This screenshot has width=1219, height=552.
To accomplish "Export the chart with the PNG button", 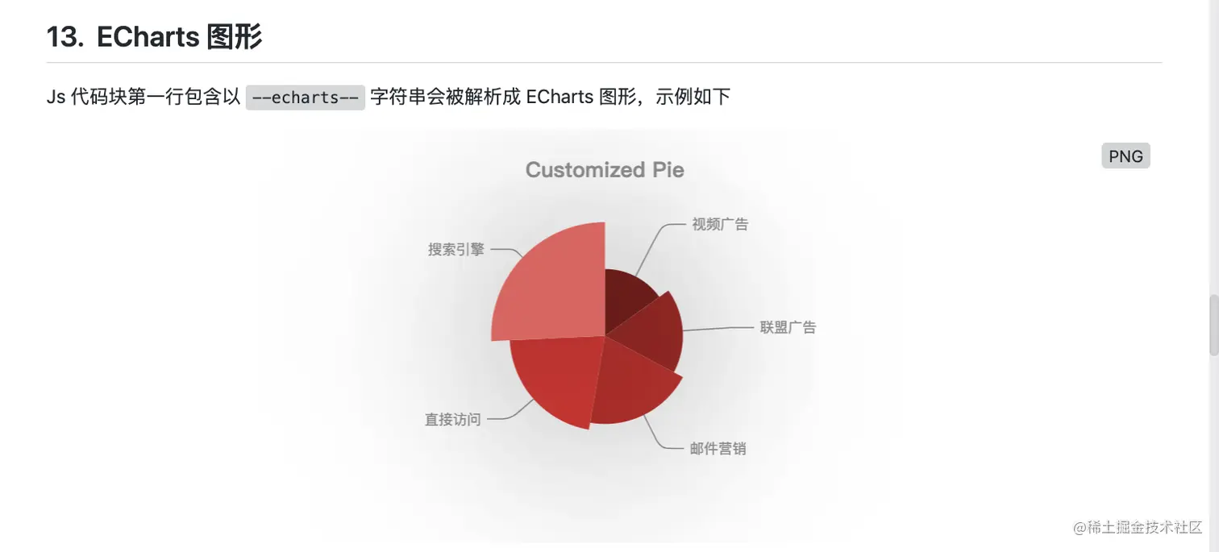I will [1125, 156].
